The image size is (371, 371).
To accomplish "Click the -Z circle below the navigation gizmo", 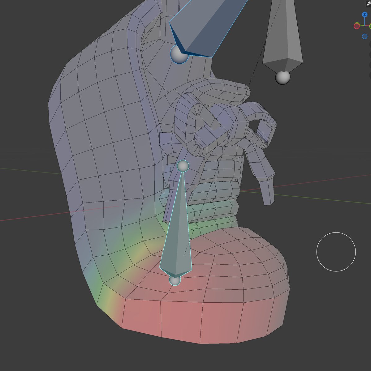I will [365, 36].
